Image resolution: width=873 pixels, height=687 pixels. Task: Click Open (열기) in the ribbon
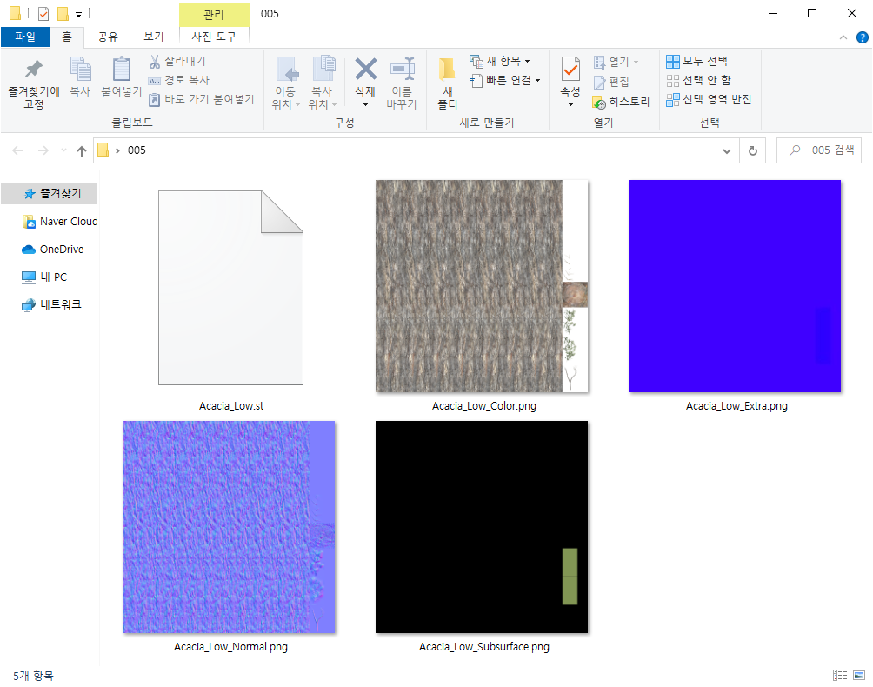pos(616,62)
